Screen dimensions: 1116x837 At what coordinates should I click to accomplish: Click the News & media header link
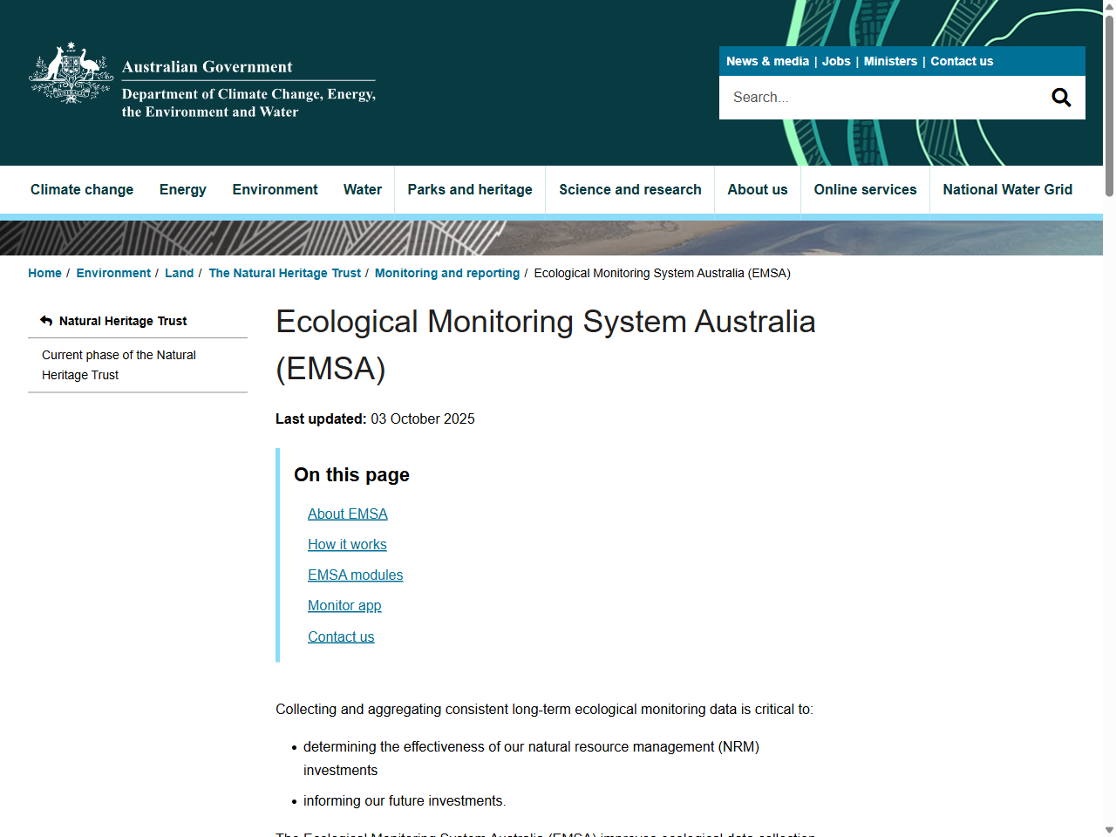pos(767,61)
